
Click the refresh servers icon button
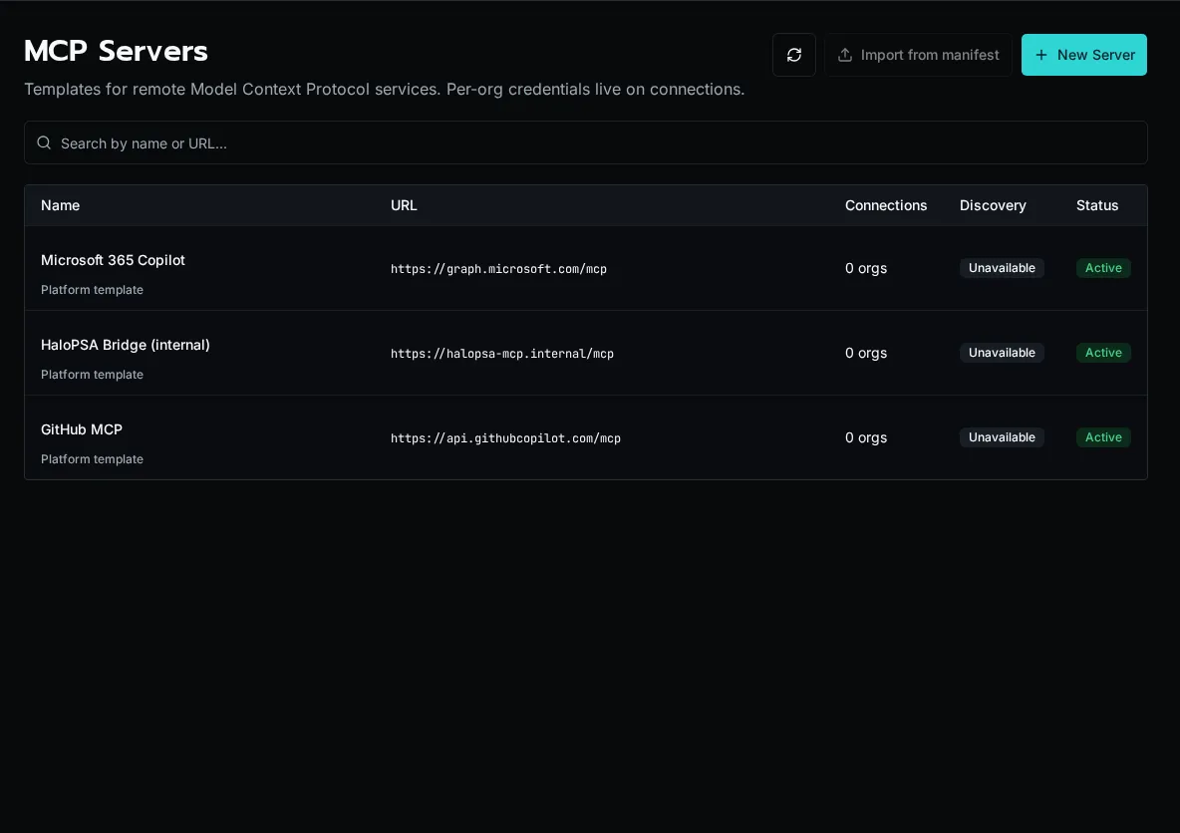794,55
